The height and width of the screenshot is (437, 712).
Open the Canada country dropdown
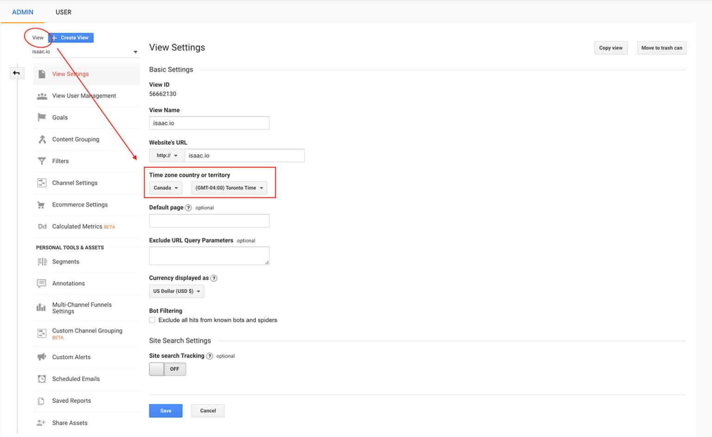click(165, 188)
